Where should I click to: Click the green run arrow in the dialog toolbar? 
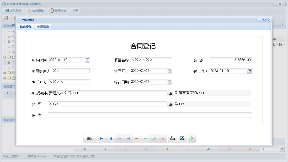[192, 138]
